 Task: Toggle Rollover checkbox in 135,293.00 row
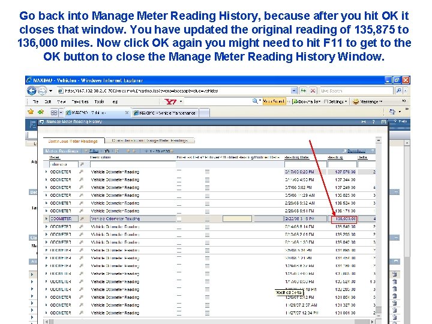point(207,235)
